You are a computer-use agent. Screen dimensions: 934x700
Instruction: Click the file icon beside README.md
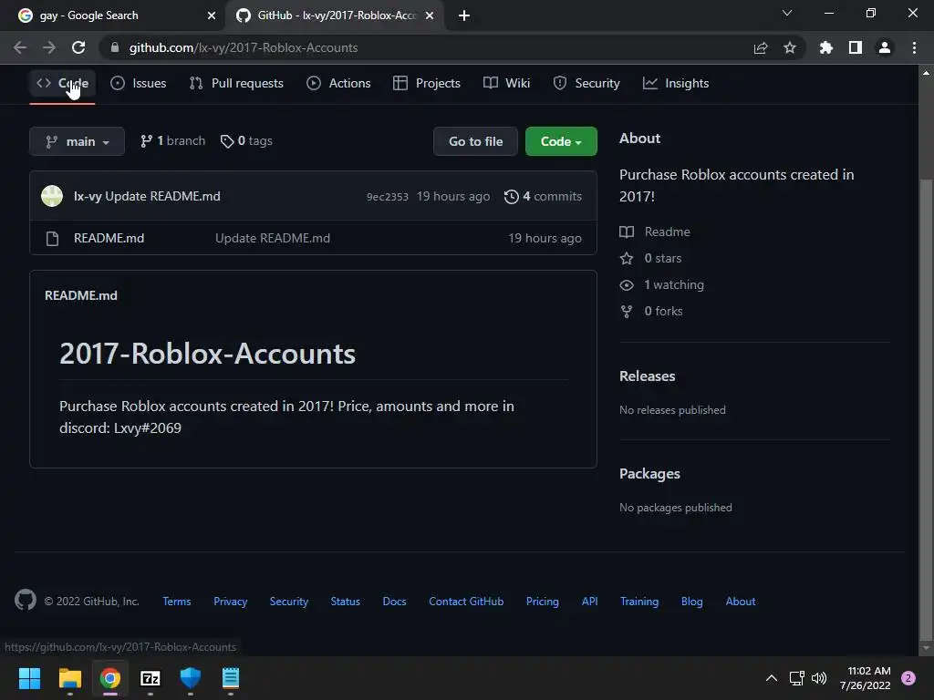(x=52, y=239)
